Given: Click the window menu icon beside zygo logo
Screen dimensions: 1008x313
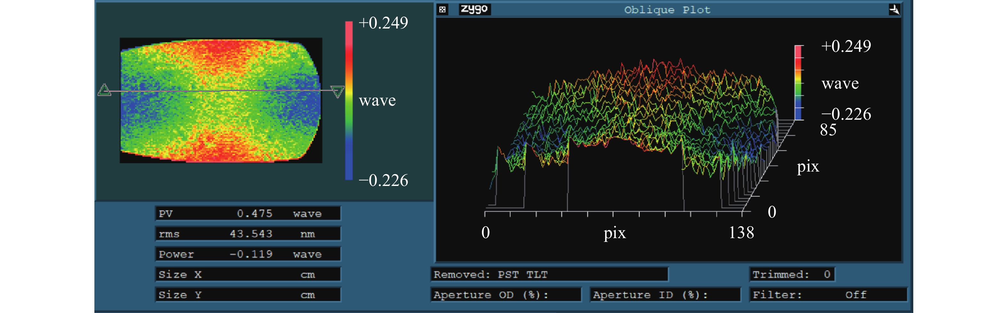Looking at the screenshot, I should pyautogui.click(x=442, y=10).
